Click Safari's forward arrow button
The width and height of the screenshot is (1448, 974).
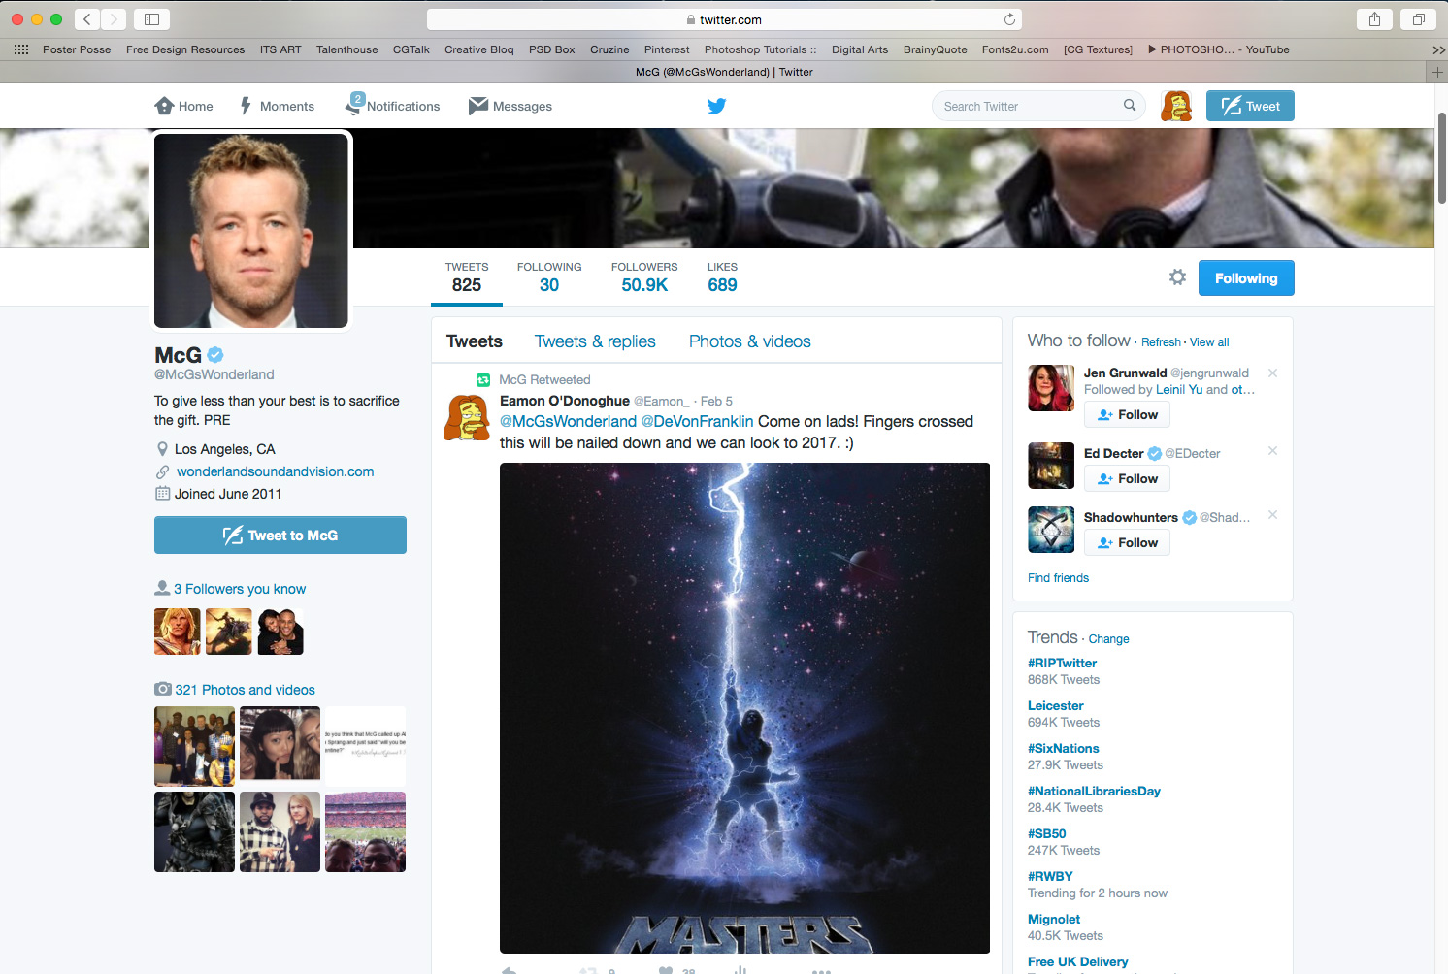coord(114,19)
